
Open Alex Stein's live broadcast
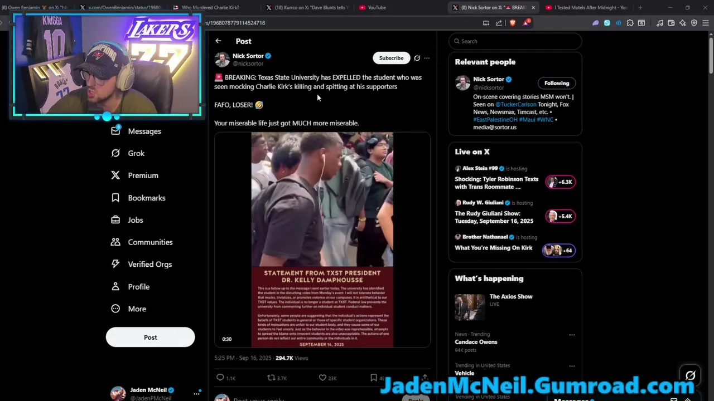click(x=496, y=183)
